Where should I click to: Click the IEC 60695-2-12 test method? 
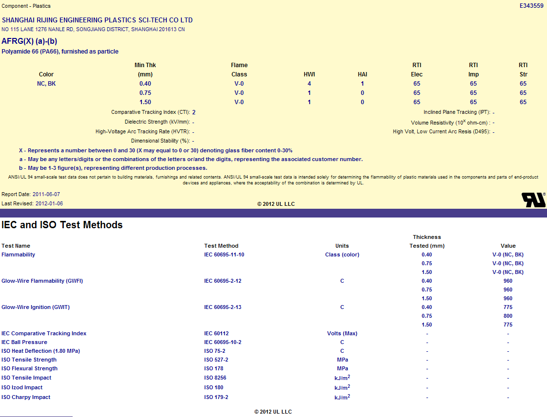[223, 281]
